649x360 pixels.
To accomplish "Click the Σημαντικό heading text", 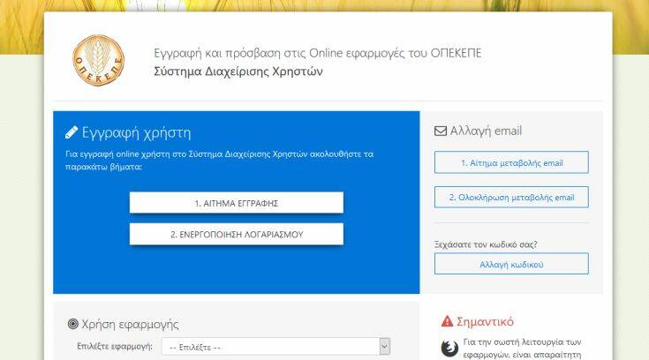I will [x=485, y=321].
